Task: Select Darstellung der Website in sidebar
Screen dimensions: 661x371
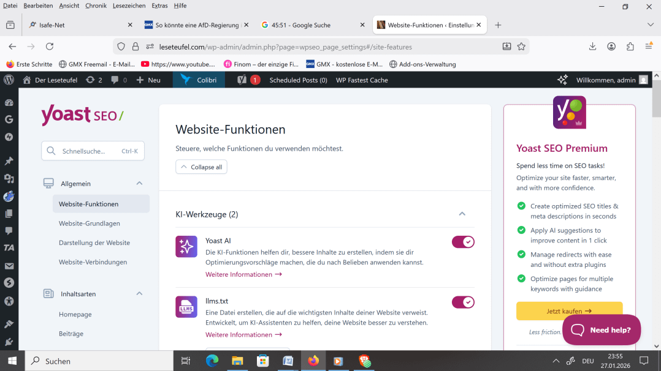Action: coord(94,242)
